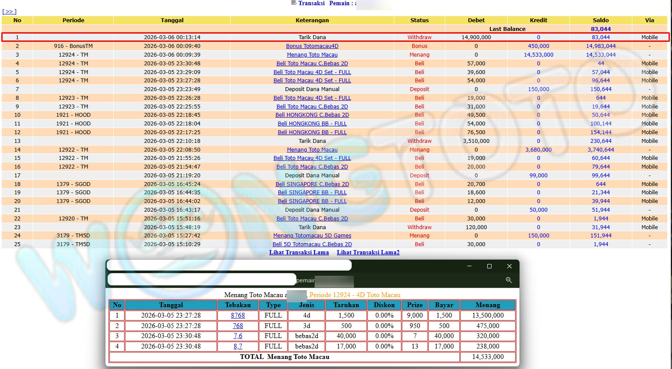
Task: Minimize the popup window
Action: pos(469,266)
